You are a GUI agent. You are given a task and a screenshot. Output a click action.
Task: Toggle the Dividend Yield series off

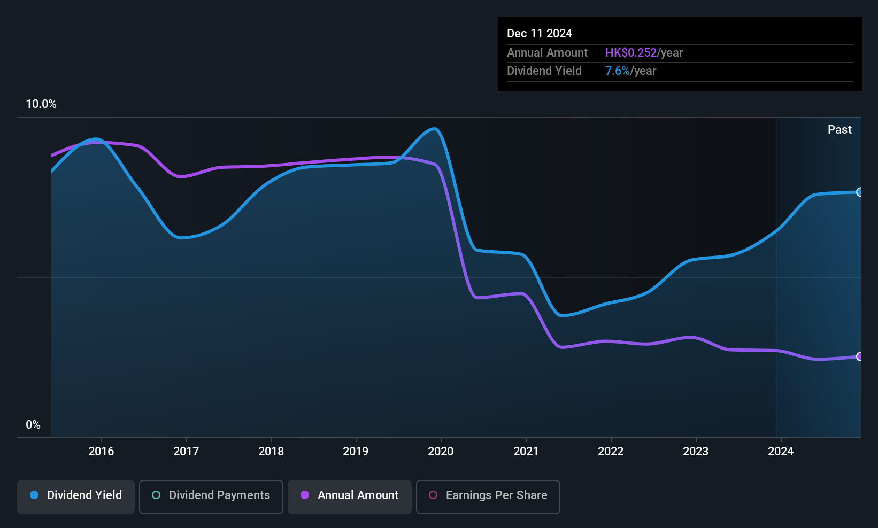pyautogui.click(x=76, y=496)
